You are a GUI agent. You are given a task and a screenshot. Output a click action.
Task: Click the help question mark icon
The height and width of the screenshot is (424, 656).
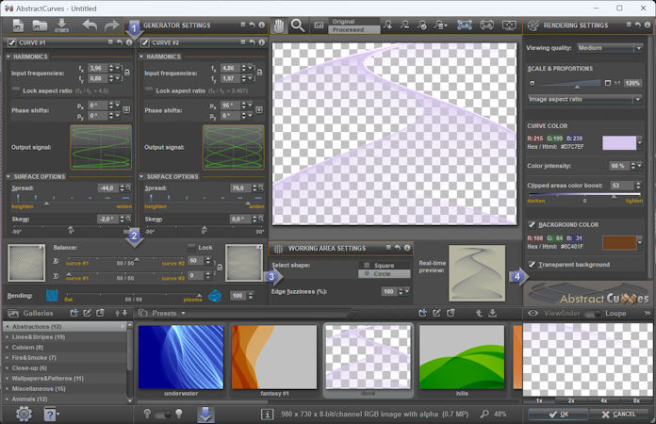(48, 414)
